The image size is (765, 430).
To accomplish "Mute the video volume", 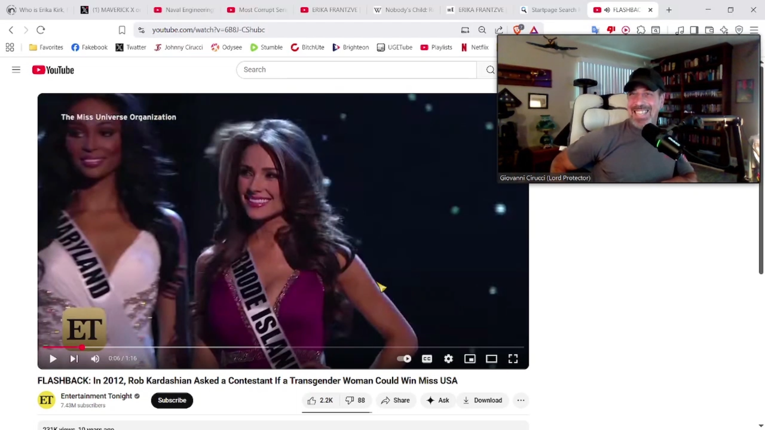I will pyautogui.click(x=95, y=358).
